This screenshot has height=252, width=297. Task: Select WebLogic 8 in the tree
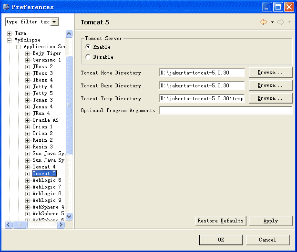47,193
